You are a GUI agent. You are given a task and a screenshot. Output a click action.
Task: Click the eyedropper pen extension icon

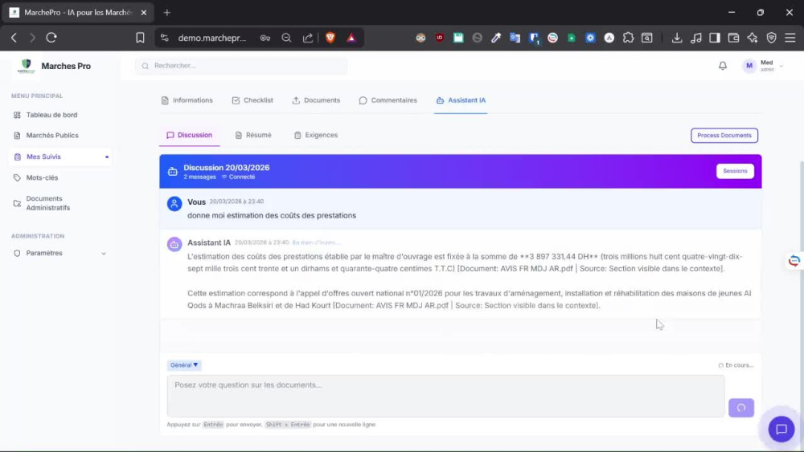click(496, 38)
